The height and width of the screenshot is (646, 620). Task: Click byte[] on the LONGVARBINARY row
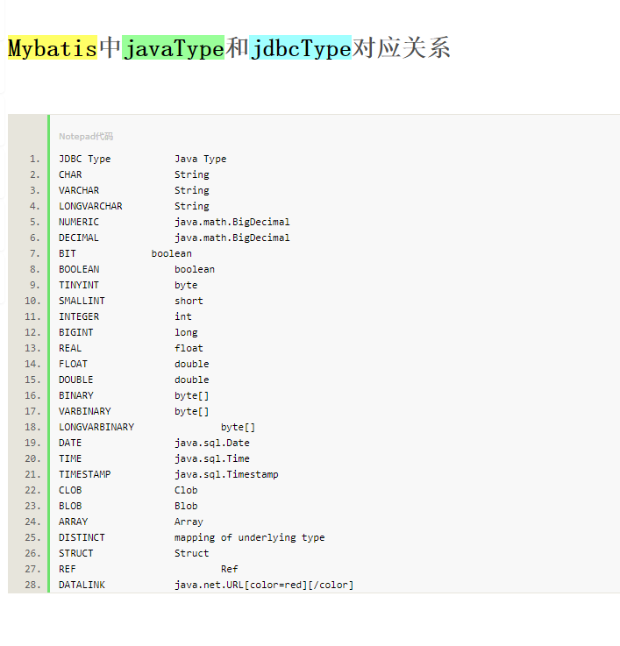(238, 427)
